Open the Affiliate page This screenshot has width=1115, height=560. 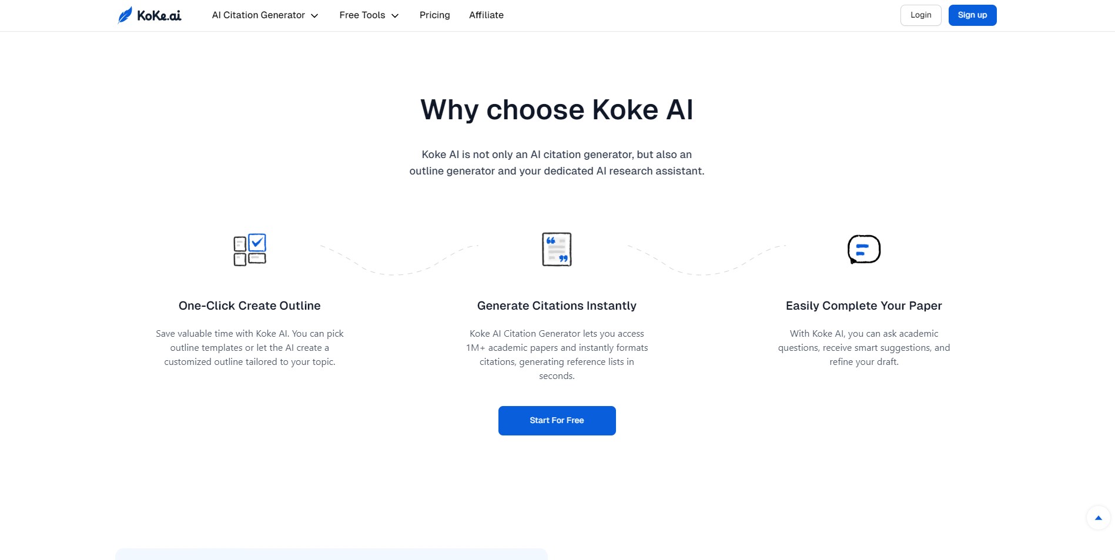coord(486,15)
